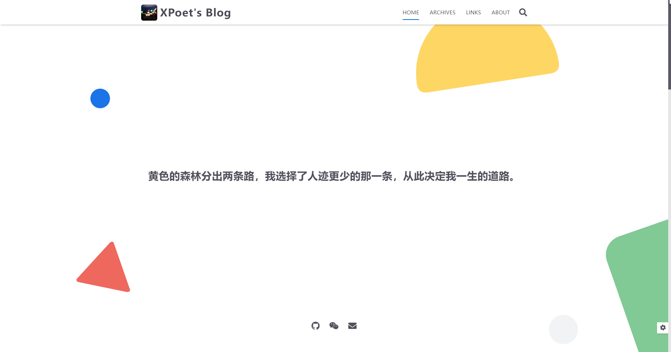Click the light gray circle
This screenshot has width=671, height=352.
click(563, 329)
